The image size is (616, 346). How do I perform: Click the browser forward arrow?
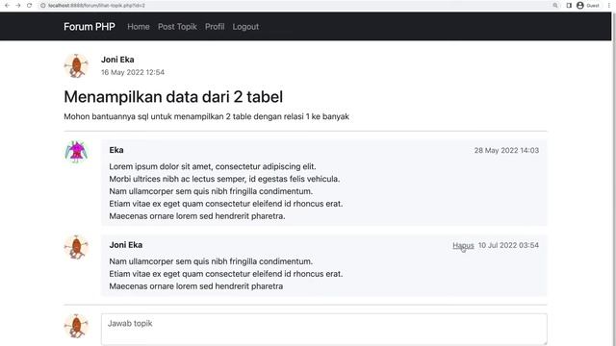18,6
